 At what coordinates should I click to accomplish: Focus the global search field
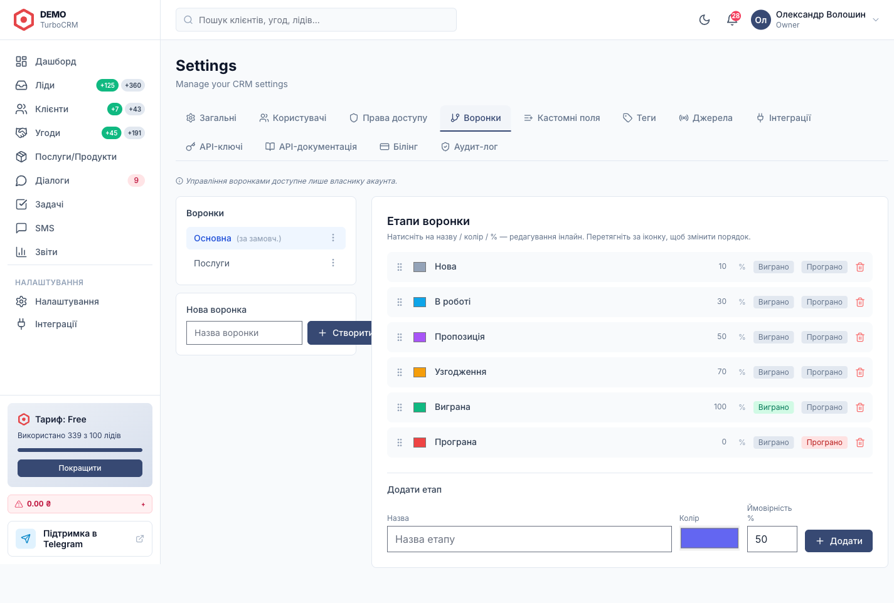click(316, 20)
